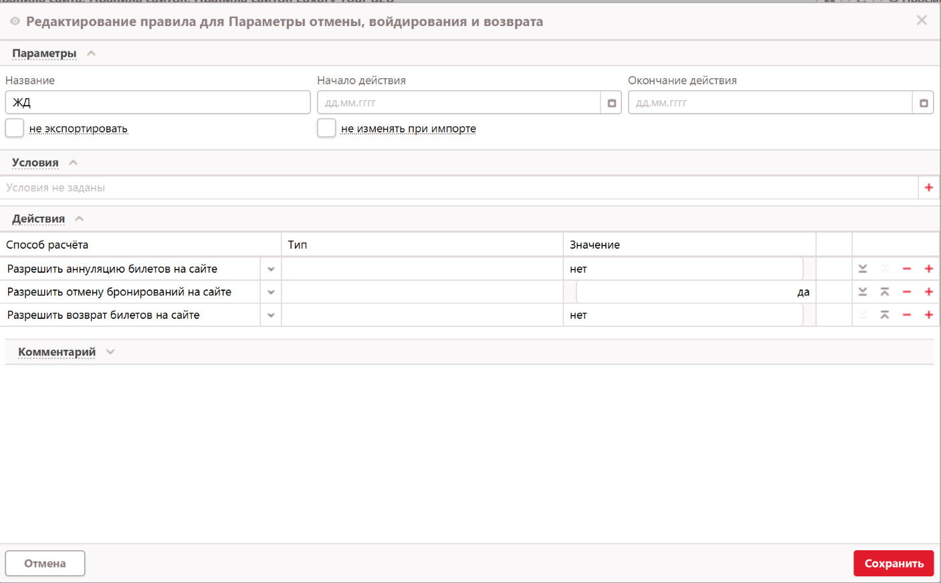941x583 pixels.
Task: Click the Сохранить button
Action: pyautogui.click(x=893, y=563)
